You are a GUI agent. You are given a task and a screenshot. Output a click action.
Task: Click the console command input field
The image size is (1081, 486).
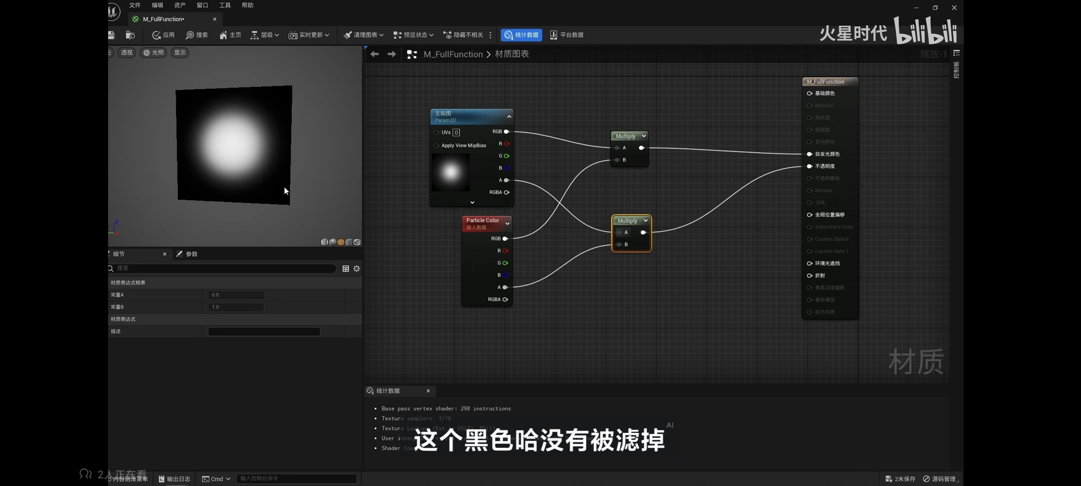coord(296,478)
